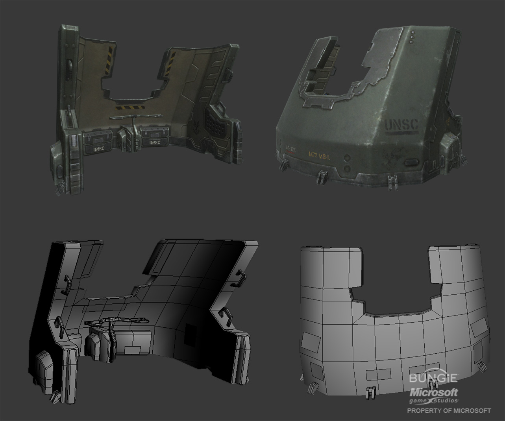Viewport: 505px width, 421px height.
Task: Click the Bungie logo
Action: click(x=433, y=379)
